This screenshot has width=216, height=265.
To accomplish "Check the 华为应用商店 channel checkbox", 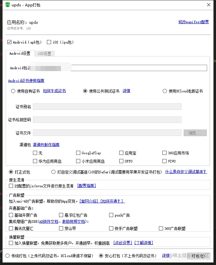I will 35,161.
